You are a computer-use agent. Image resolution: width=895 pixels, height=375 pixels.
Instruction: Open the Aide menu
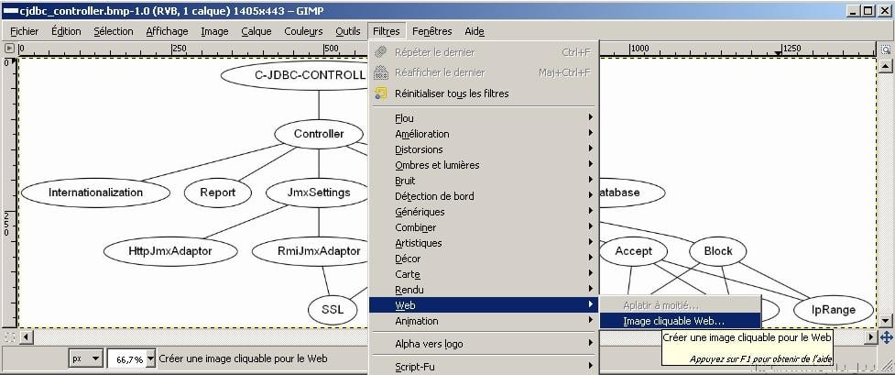[x=475, y=31]
